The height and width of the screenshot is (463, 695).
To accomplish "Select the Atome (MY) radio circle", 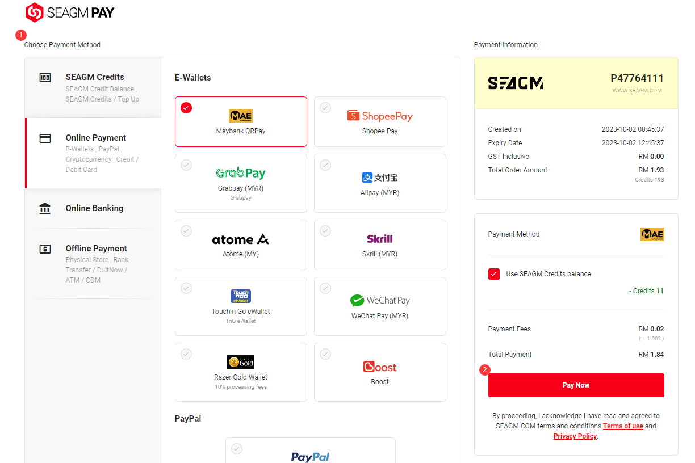I will 186,231.
